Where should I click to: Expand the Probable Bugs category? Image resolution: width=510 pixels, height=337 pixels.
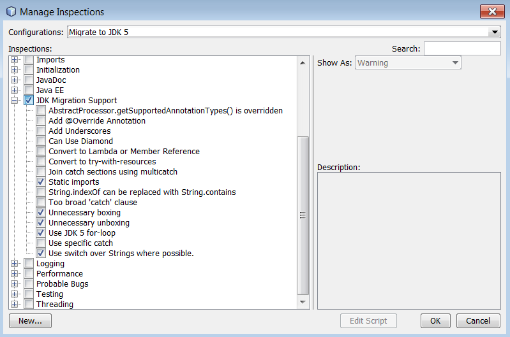tap(15, 284)
